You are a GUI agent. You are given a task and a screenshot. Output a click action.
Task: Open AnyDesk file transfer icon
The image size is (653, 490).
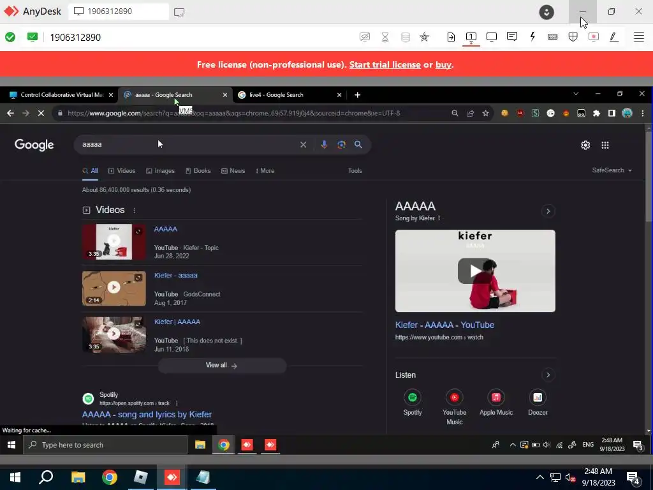pos(451,37)
